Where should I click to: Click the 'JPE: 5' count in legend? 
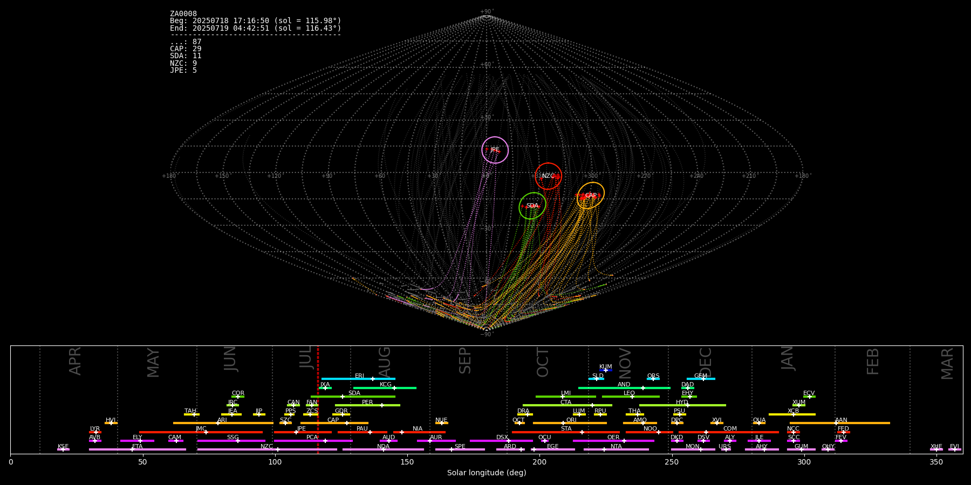click(183, 71)
